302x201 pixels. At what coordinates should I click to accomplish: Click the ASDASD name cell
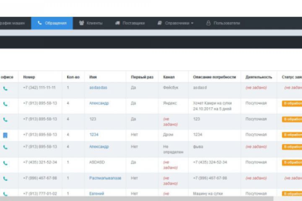[x=97, y=162]
